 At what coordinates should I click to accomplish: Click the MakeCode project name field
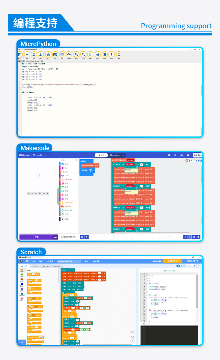pos(70,237)
